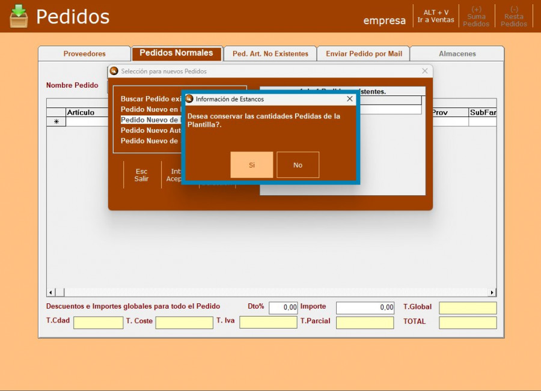Open the Ped. Art. No Existentes tab

(270, 53)
